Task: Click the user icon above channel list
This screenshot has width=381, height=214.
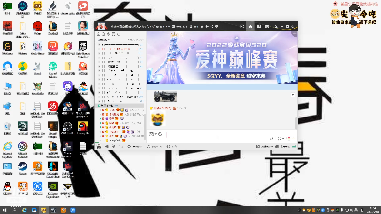Action: click(x=99, y=34)
